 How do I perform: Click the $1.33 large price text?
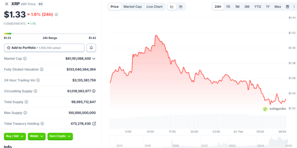pyautogui.click(x=15, y=15)
